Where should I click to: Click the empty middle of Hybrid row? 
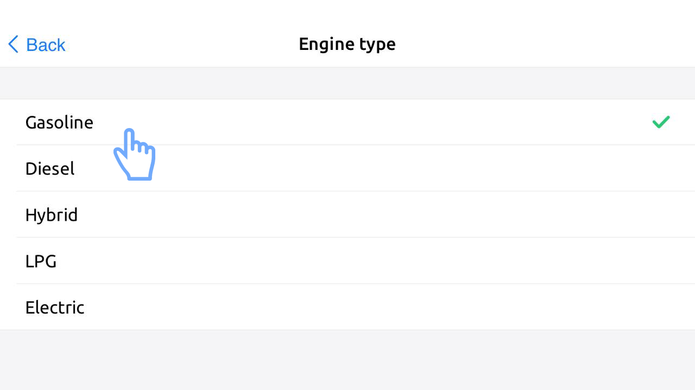[x=347, y=215]
